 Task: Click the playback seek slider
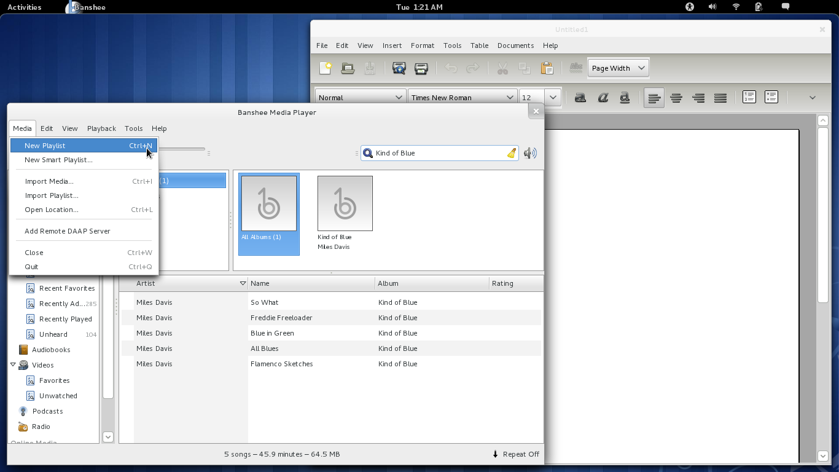coord(182,149)
